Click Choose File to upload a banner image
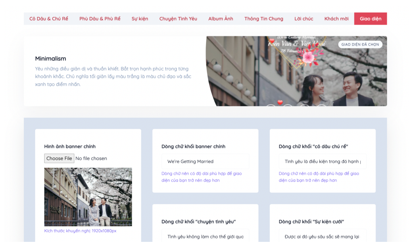Image resolution: width=413 pixels, height=242 pixels. (59, 158)
